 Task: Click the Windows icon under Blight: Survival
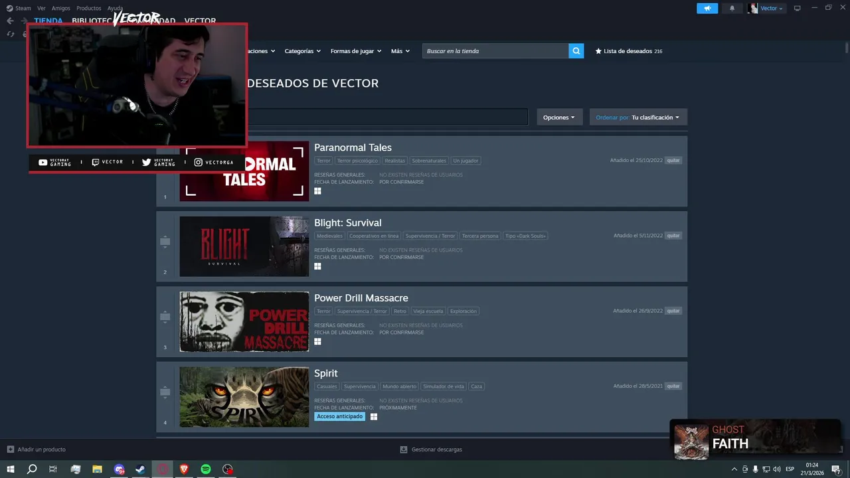pyautogui.click(x=317, y=266)
